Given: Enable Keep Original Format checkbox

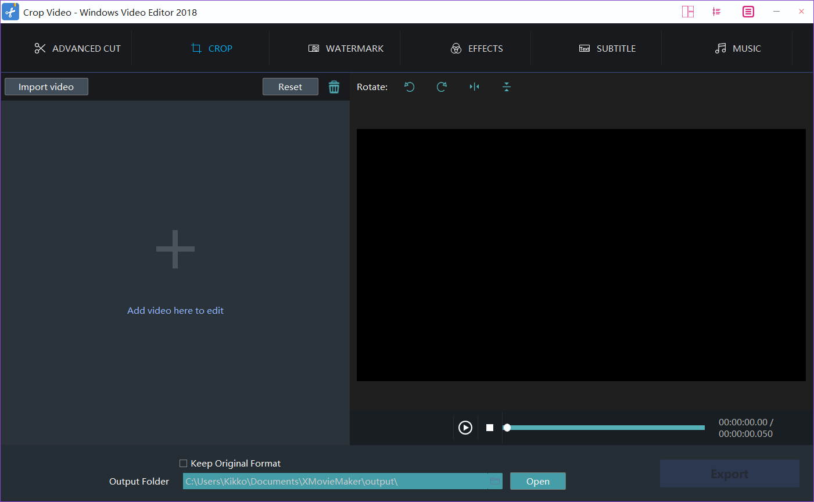Looking at the screenshot, I should tap(183, 463).
